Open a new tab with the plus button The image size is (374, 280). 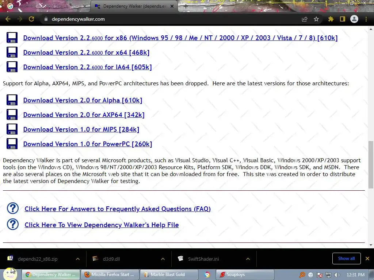186,7
